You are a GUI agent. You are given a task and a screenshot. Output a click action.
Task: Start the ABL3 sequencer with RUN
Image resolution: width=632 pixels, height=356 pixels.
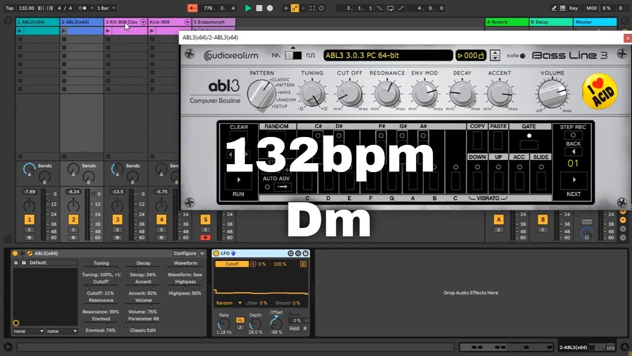point(238,180)
